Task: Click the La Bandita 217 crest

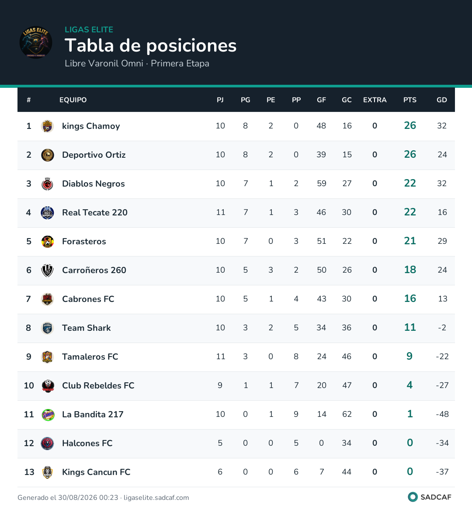Action: coord(48,415)
